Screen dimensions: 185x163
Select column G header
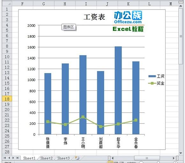tap(44, 4)
